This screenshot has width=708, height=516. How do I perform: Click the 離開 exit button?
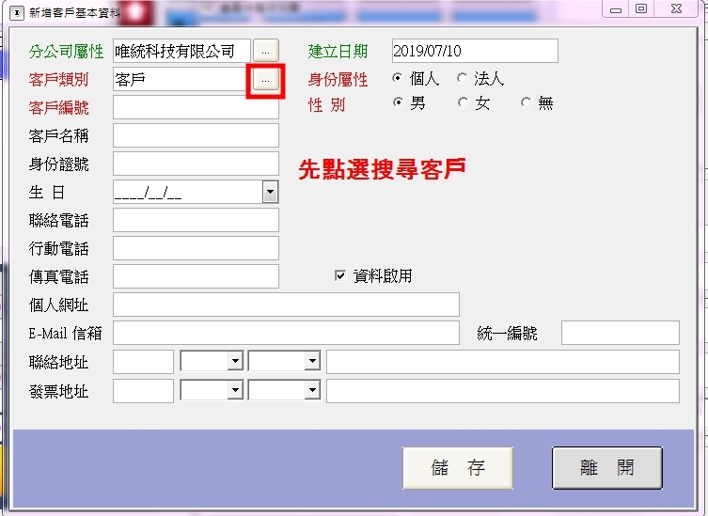(x=606, y=468)
